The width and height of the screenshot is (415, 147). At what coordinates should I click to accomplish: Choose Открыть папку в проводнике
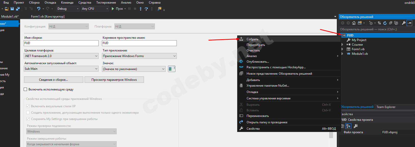(289, 122)
